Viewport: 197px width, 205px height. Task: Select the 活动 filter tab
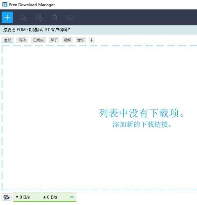[x=22, y=40]
